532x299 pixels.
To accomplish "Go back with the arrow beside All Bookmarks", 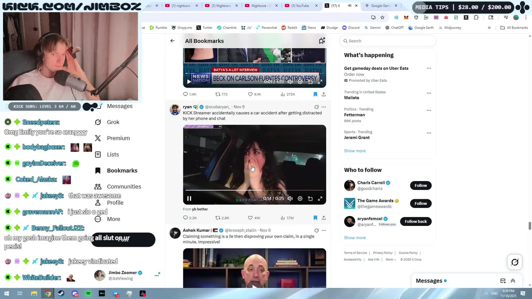I will pos(172,41).
